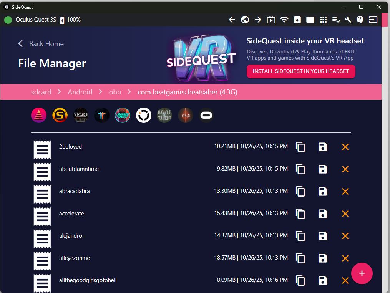
Task: Select the alleyezonme file name
Action: pyautogui.click(x=75, y=258)
